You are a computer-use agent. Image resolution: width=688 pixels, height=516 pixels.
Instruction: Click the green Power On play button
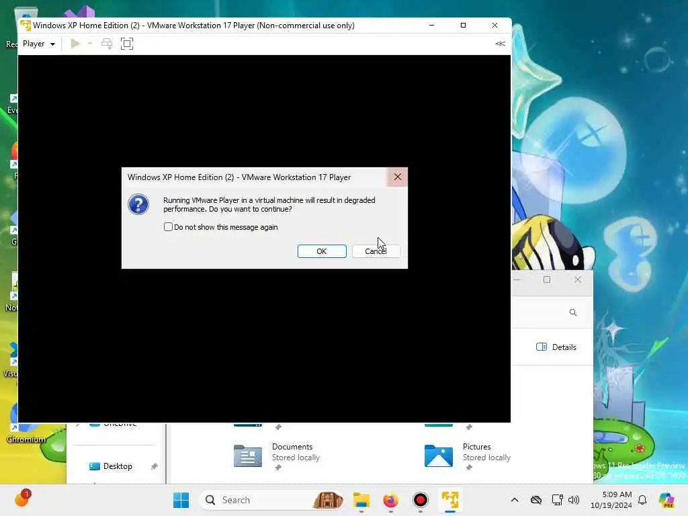pos(75,44)
